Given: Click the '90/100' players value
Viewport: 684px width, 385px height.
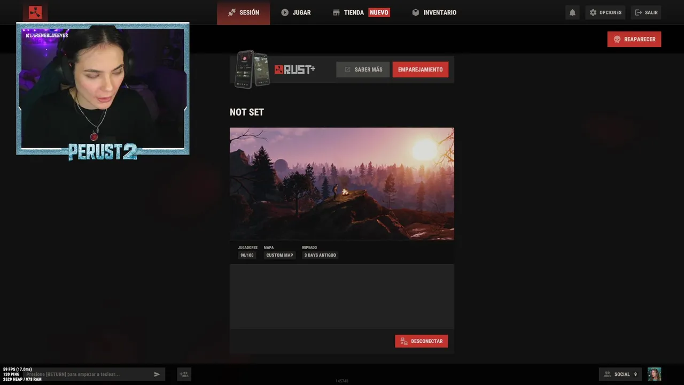Looking at the screenshot, I should coord(247,255).
